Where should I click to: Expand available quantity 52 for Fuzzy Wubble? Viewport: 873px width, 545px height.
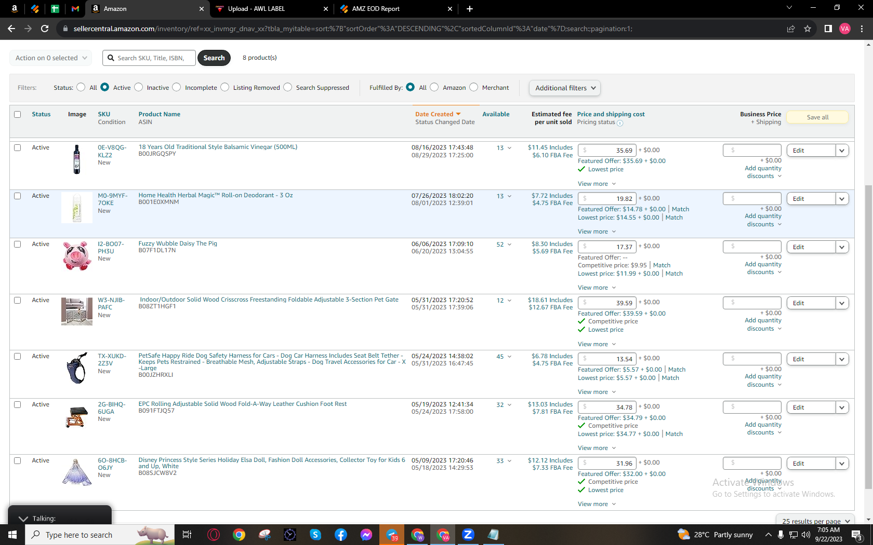point(504,244)
